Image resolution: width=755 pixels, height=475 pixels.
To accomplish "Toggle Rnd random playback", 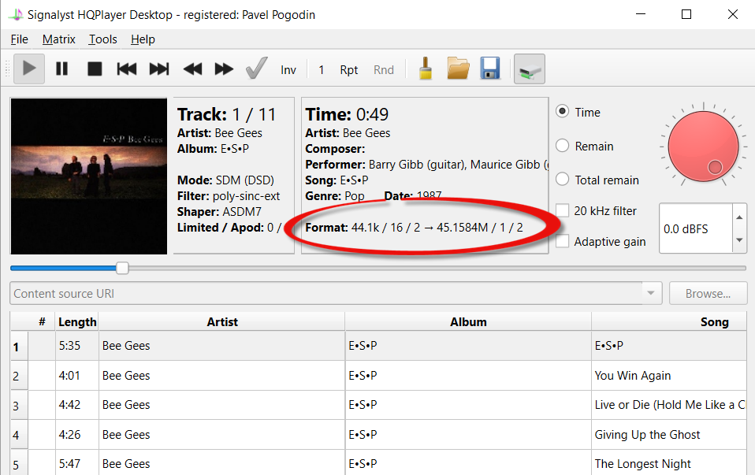I will point(384,70).
